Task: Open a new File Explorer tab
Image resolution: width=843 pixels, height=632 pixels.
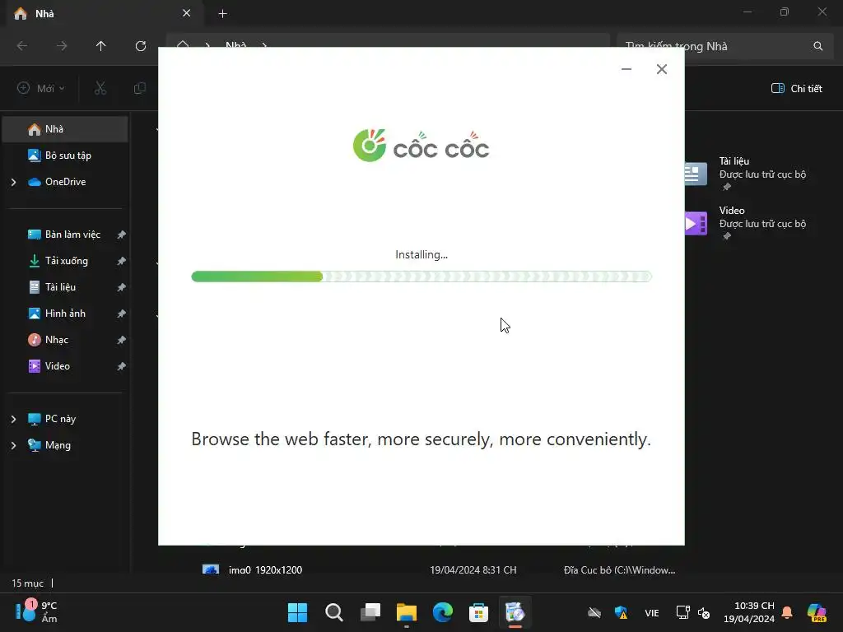Action: point(222,13)
